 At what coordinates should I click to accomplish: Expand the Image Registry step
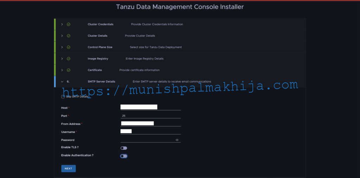[x=62, y=59]
